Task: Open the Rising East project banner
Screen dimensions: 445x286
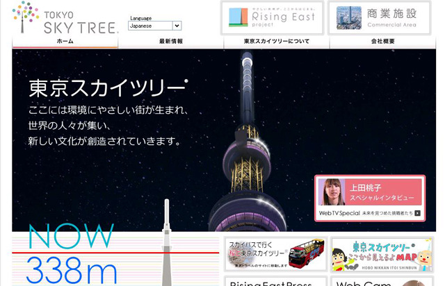Action: coord(272,17)
